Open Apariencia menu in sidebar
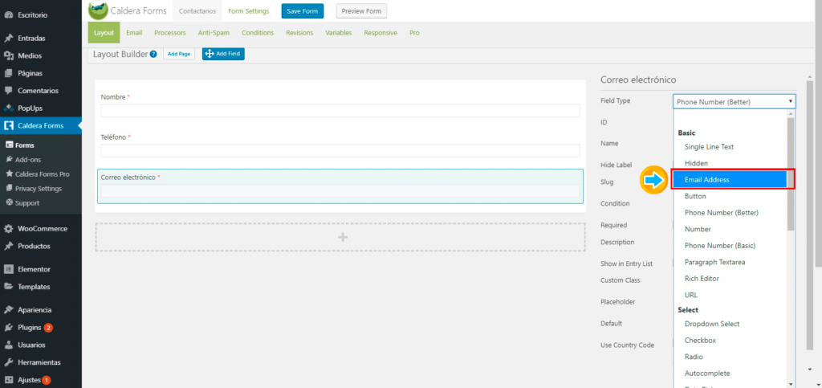 [35, 310]
